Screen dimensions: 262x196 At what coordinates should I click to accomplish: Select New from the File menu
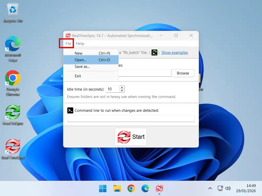click(x=78, y=53)
